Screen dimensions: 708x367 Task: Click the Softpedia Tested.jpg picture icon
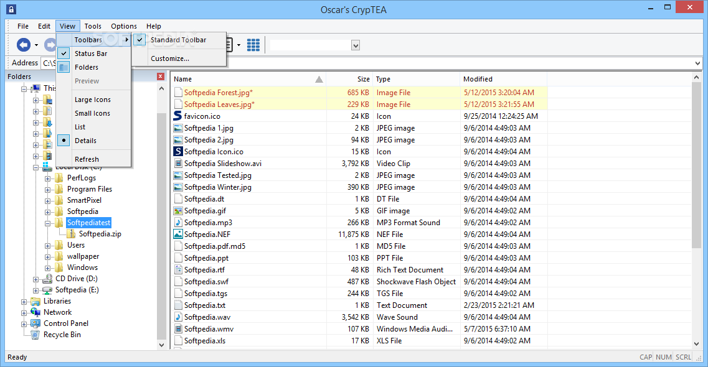tap(178, 175)
